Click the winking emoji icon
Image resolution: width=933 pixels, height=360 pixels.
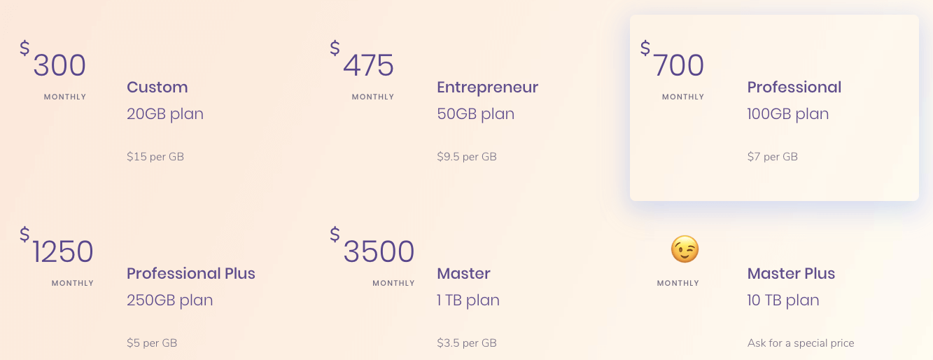[685, 249]
